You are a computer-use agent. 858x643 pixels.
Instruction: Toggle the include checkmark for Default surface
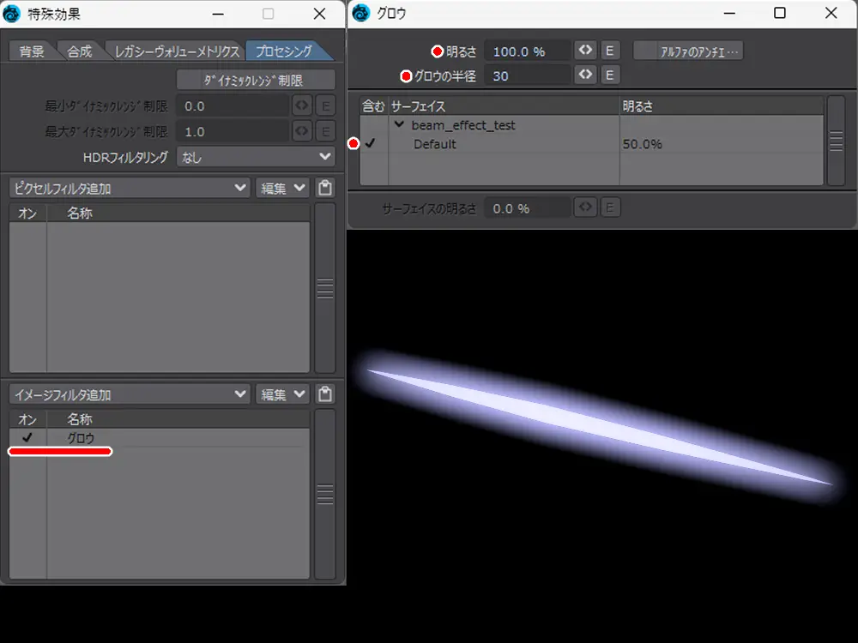coord(371,144)
